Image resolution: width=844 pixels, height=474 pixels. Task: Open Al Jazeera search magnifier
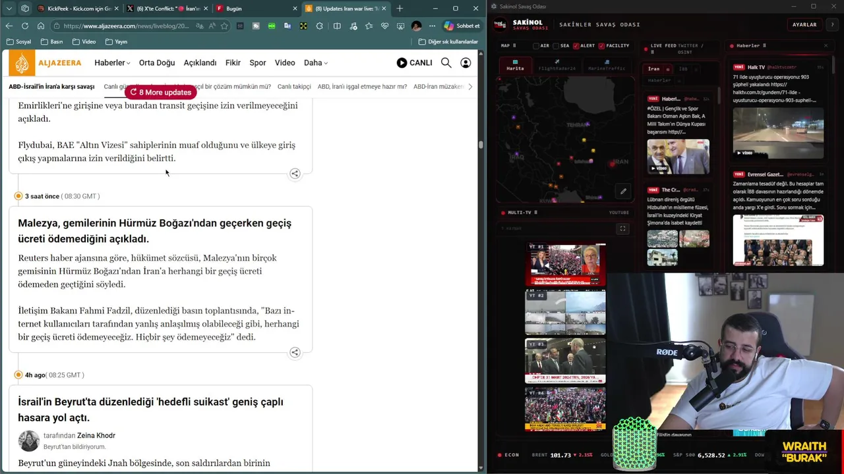[x=446, y=63]
